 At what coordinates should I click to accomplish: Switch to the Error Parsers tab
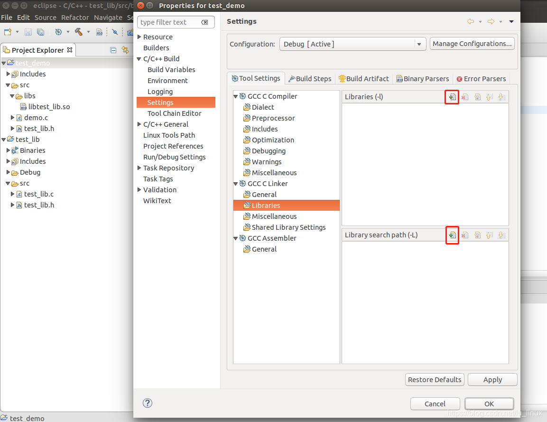click(x=482, y=79)
